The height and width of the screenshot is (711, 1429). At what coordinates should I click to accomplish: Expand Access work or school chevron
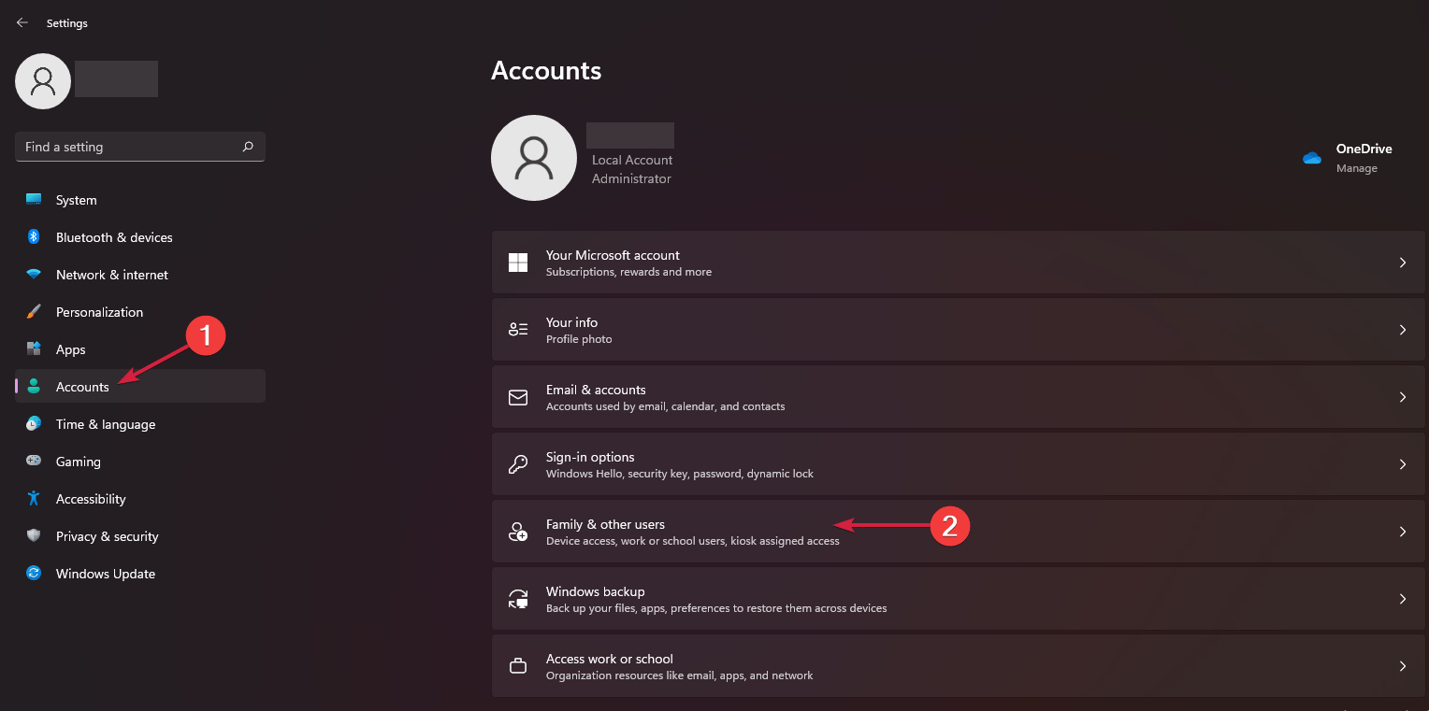pyautogui.click(x=1403, y=666)
